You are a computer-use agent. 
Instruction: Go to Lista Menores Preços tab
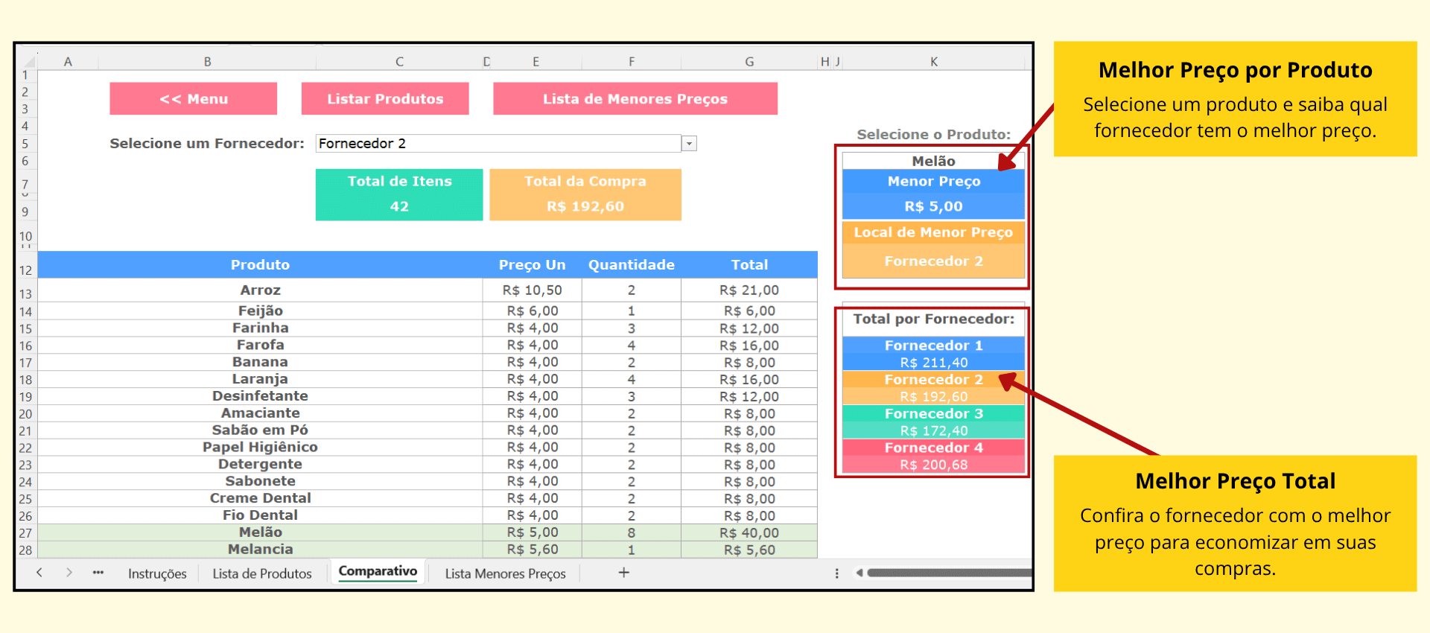tap(505, 573)
